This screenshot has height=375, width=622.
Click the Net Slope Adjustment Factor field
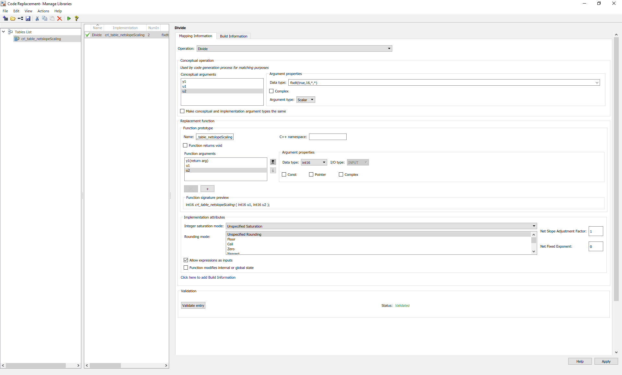(595, 231)
